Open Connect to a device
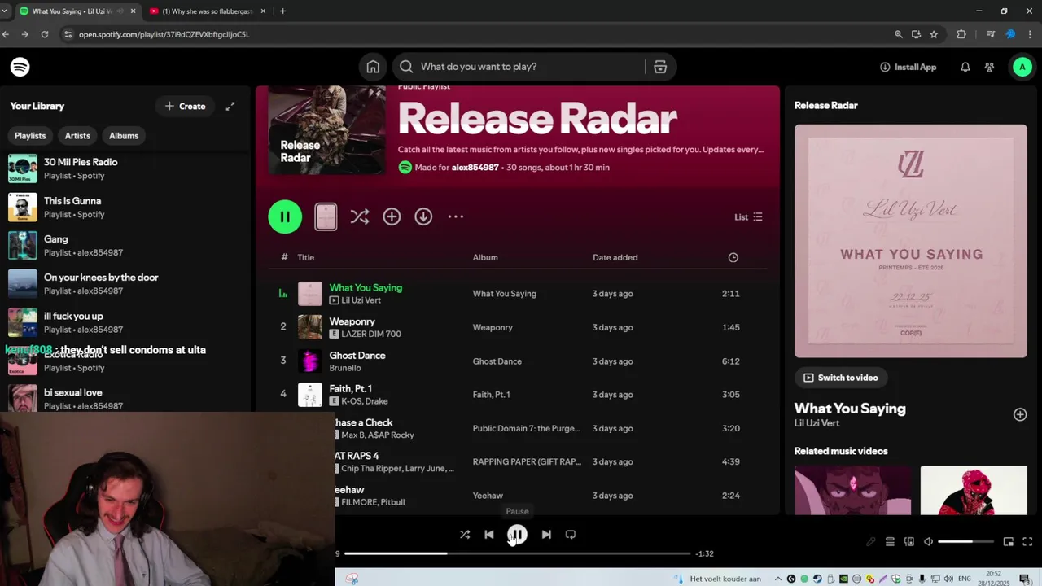 [909, 542]
